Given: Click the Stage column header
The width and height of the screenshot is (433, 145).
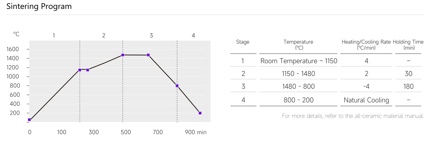Looking at the screenshot, I should tap(243, 42).
